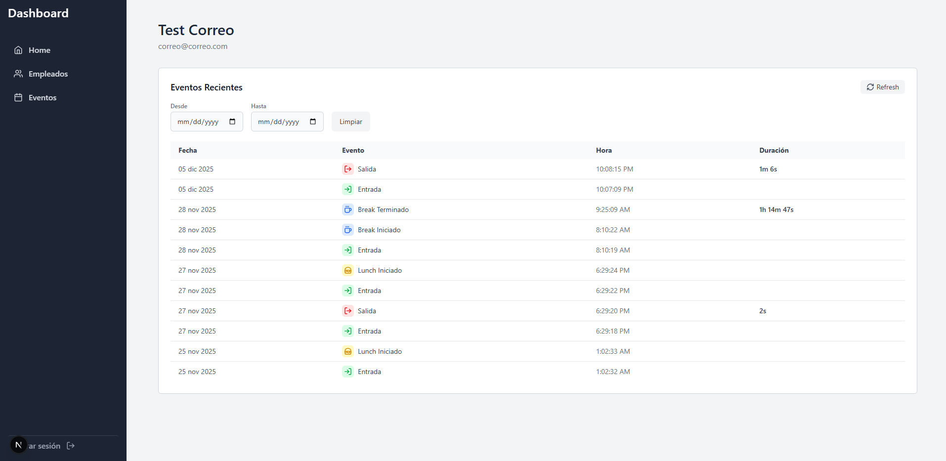Open Eventos from the sidebar navigation

(x=42, y=97)
